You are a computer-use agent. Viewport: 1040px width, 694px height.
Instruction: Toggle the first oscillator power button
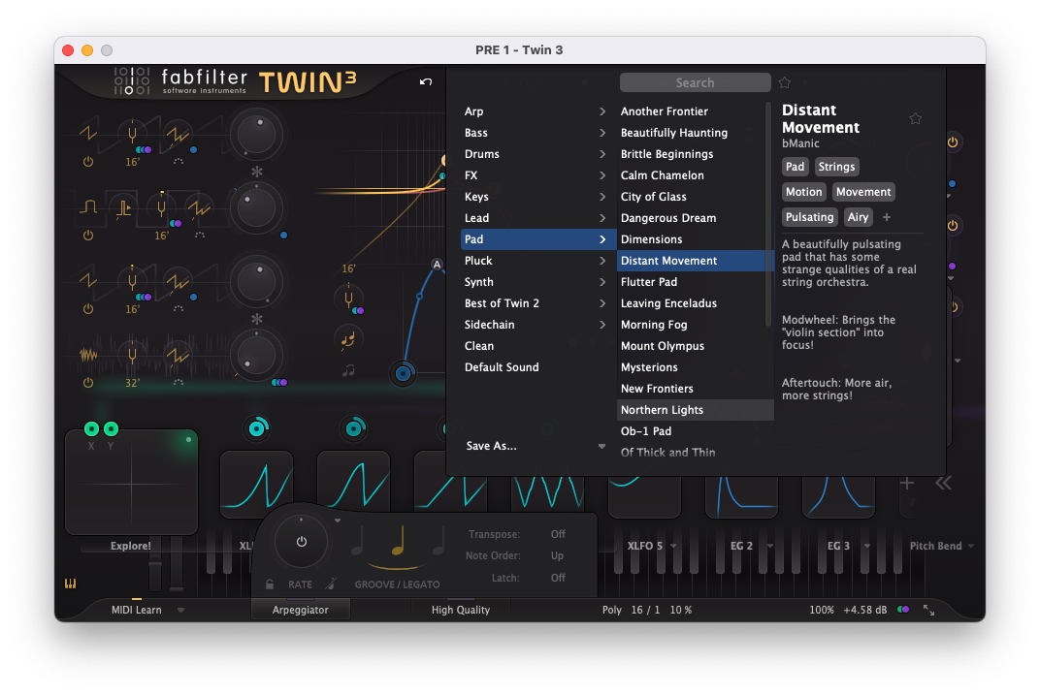click(88, 161)
